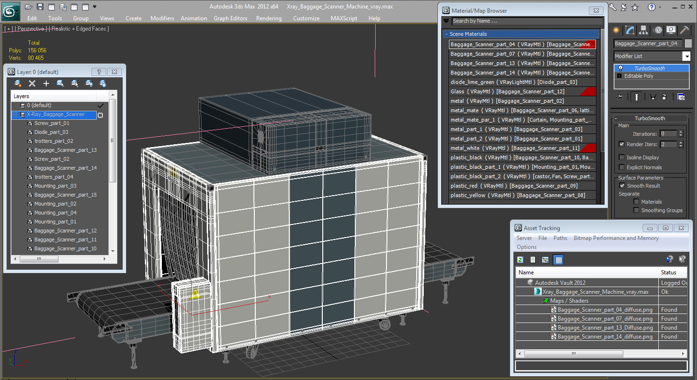Increase the Iterations spinner value

pyautogui.click(x=680, y=132)
